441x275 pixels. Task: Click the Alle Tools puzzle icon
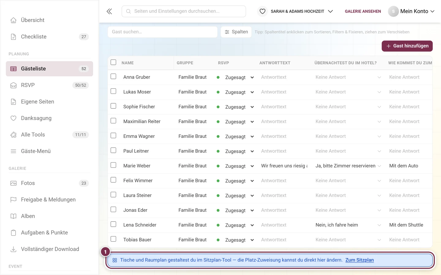(13, 135)
